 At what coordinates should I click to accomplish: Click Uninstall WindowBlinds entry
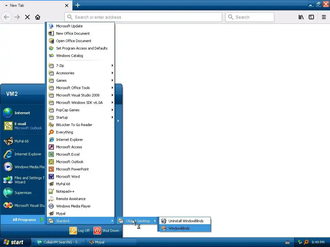(x=185, y=221)
